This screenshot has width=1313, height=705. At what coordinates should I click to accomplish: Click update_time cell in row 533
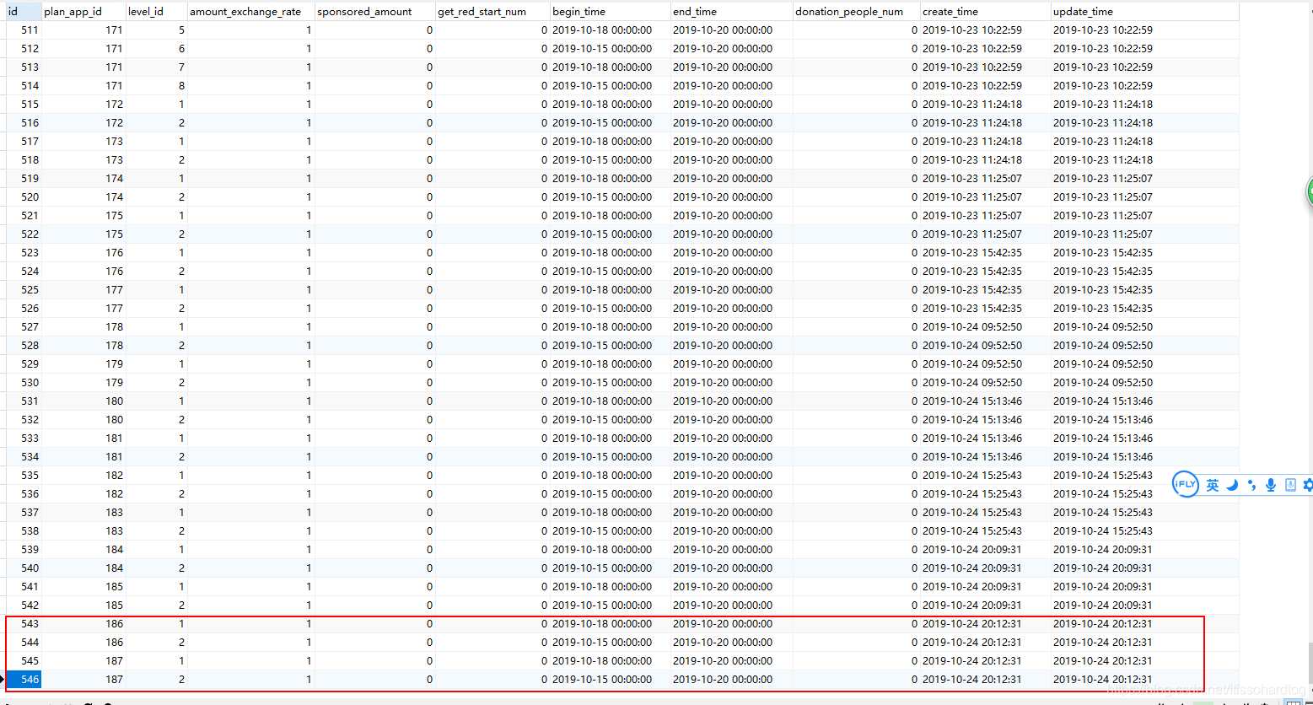(x=1144, y=439)
